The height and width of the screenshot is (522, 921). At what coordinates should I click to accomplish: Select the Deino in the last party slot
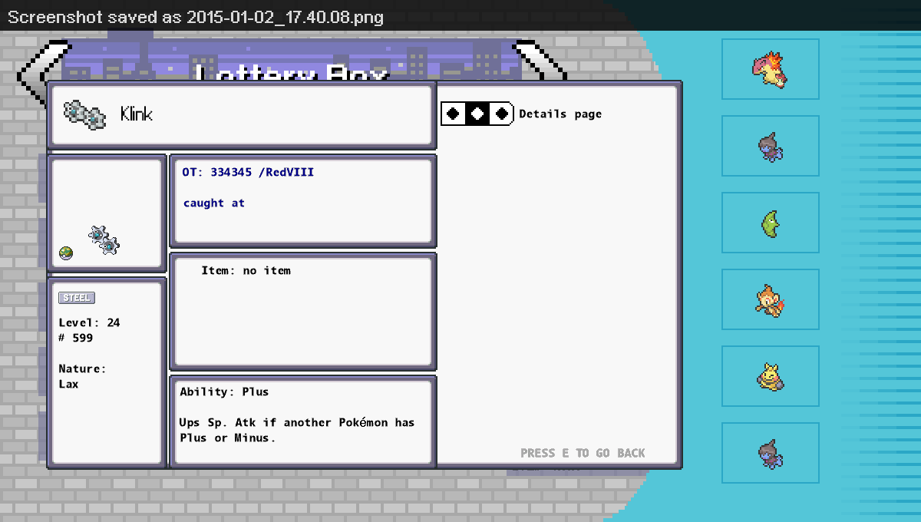[x=770, y=453]
